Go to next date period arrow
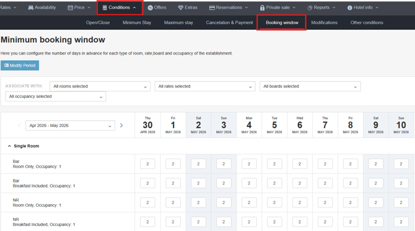415x231 pixels. [121, 126]
